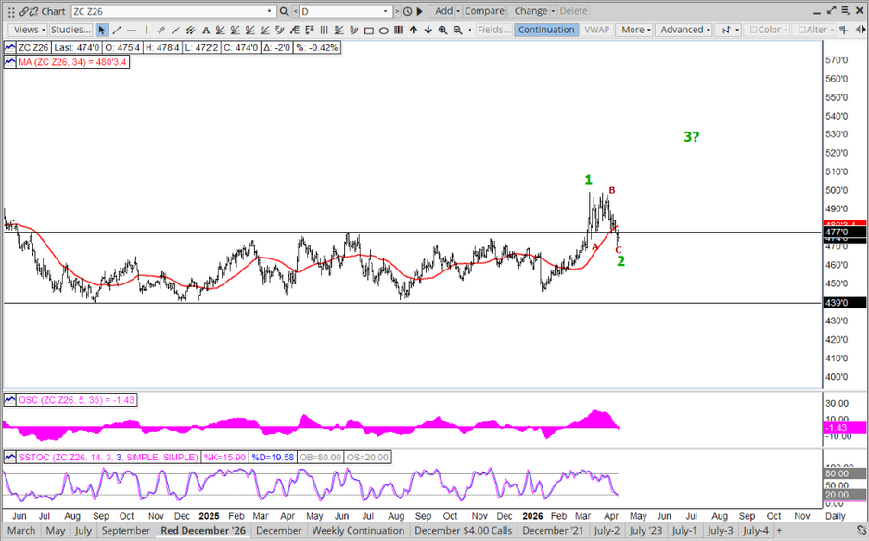Click the MA study label icon
Viewport: 869px width, 541px height.
[x=10, y=62]
